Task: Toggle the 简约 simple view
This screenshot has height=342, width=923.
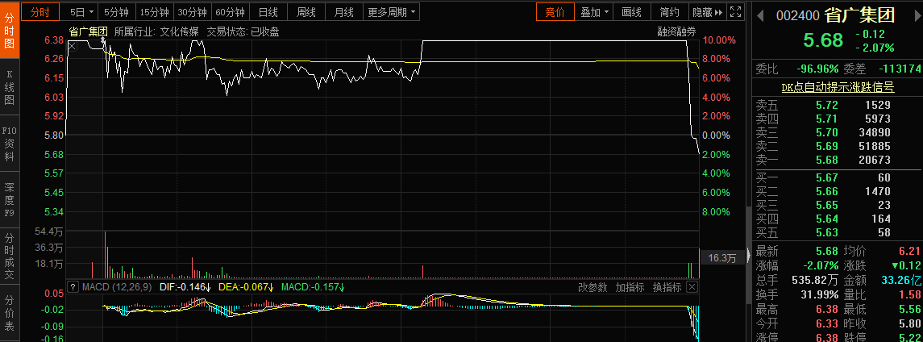Action: (x=668, y=12)
